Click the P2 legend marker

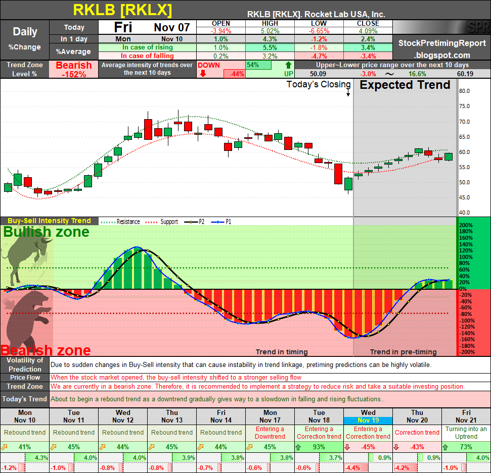191,222
